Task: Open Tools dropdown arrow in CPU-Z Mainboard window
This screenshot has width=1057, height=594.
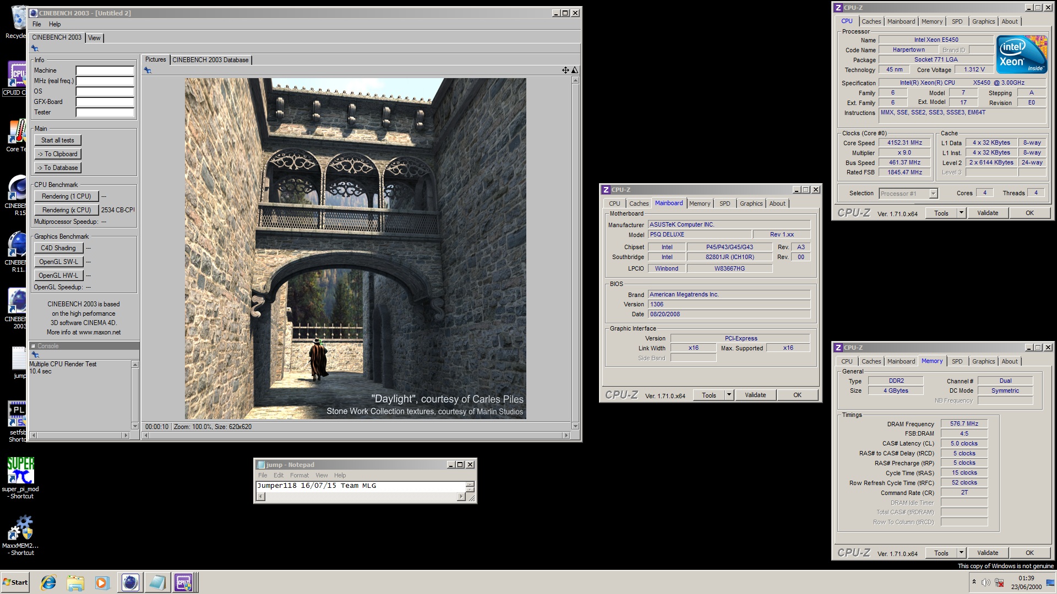Action: (729, 395)
